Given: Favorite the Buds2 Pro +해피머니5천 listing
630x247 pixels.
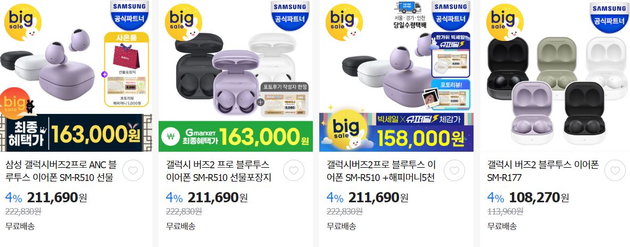Looking at the screenshot, I should pyautogui.click(x=454, y=170).
